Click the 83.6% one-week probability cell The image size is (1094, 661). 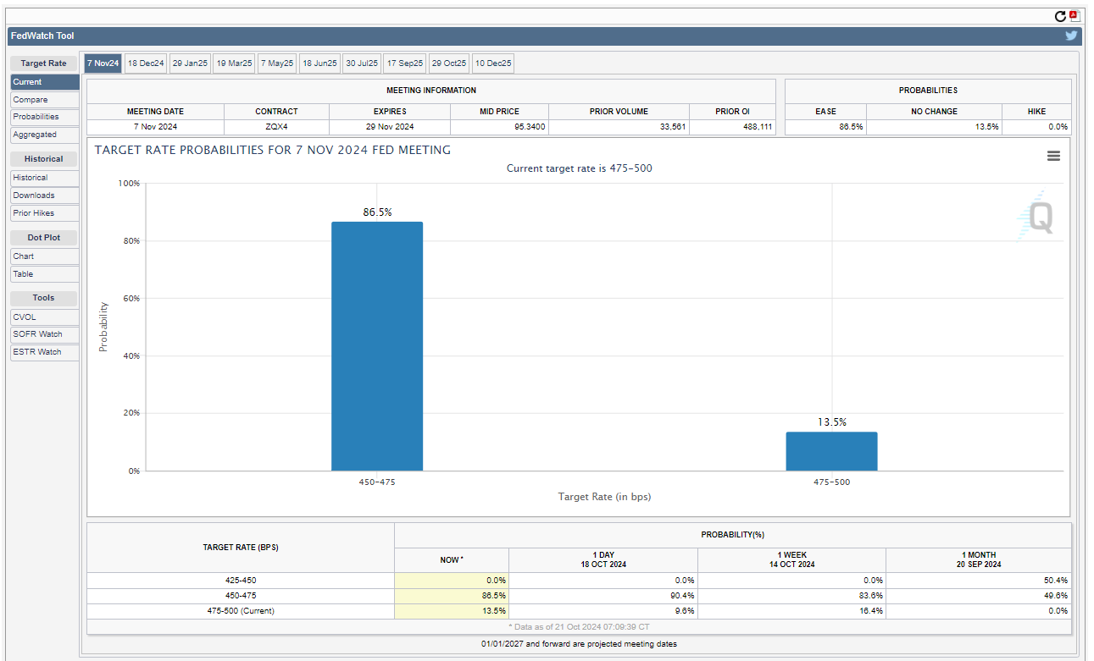[791, 596]
